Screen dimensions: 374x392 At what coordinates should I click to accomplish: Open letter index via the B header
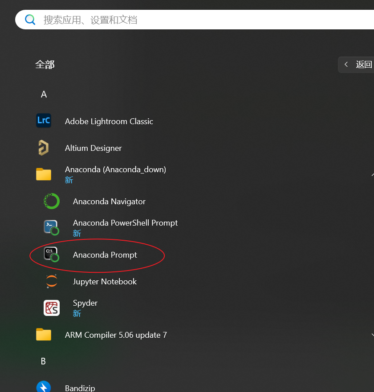click(x=43, y=361)
